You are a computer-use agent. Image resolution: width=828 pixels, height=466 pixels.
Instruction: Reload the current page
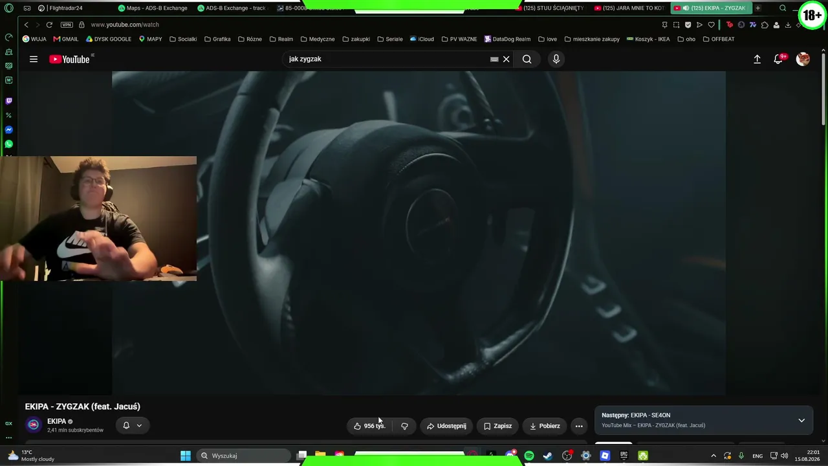tap(49, 25)
